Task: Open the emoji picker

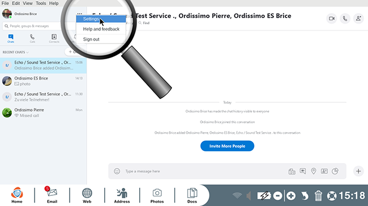Action: click(117, 171)
